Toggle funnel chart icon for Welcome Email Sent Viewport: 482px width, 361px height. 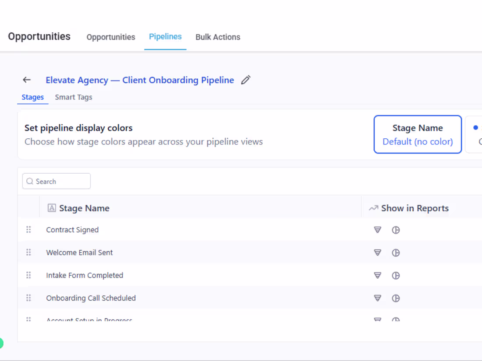click(x=377, y=252)
